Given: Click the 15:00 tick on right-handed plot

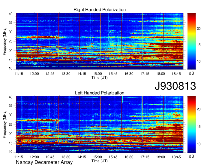Looking at the screenshot, I should [97, 74].
